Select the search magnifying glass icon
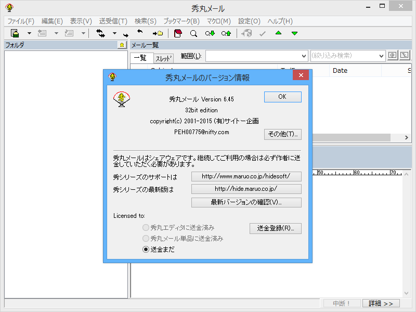416x312 pixels. click(x=193, y=33)
